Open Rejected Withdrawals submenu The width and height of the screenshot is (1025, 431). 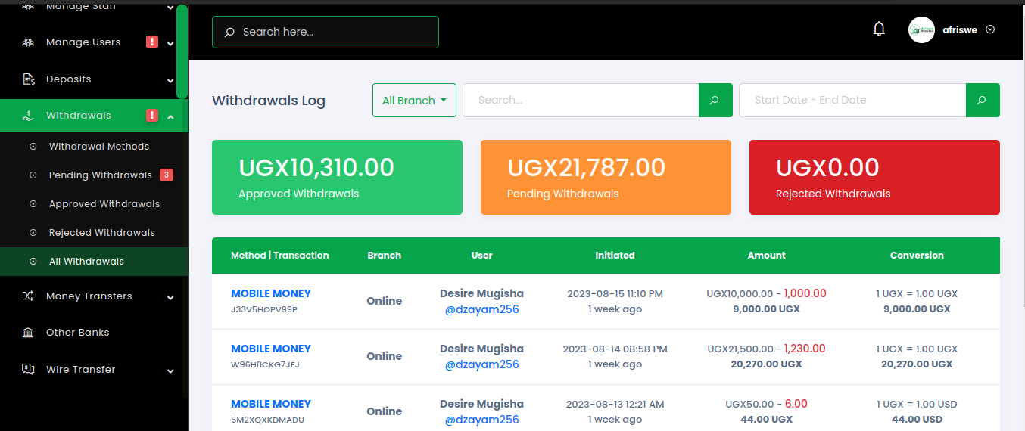(x=102, y=233)
